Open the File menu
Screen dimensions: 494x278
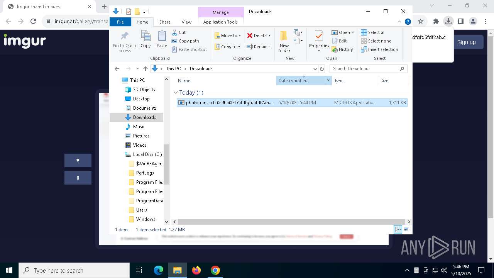pos(120,22)
